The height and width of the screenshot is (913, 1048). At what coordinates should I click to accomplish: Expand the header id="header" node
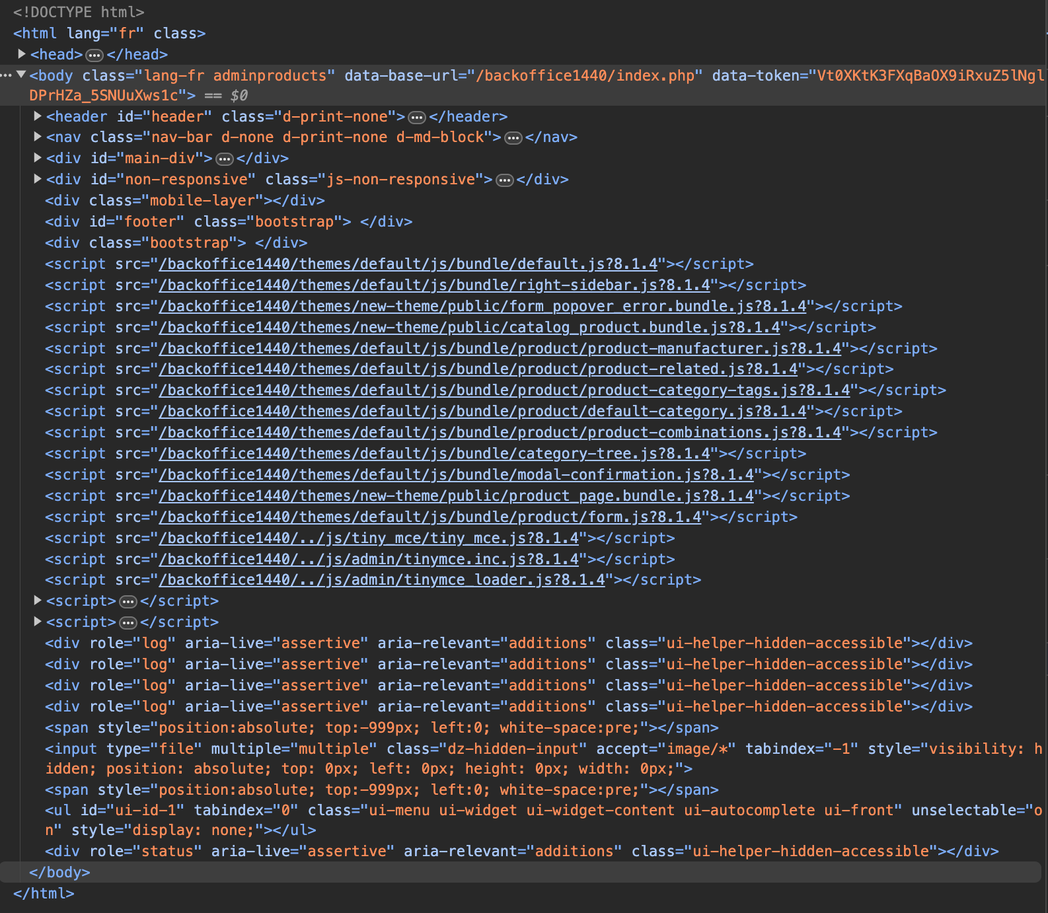[38, 116]
